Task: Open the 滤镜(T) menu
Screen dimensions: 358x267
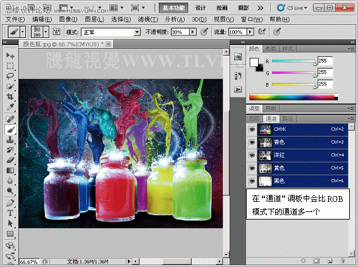Action: point(148,20)
